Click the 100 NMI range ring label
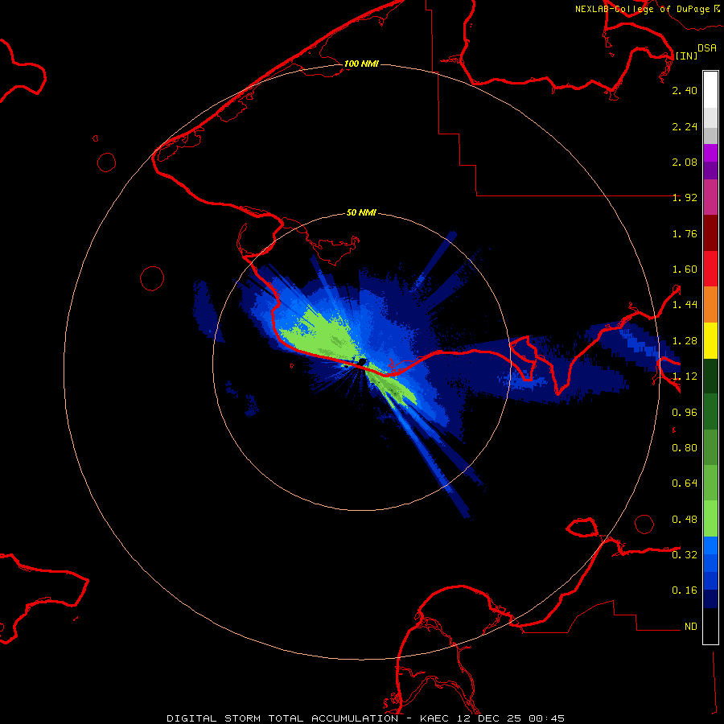This screenshot has width=724, height=724. [x=361, y=64]
